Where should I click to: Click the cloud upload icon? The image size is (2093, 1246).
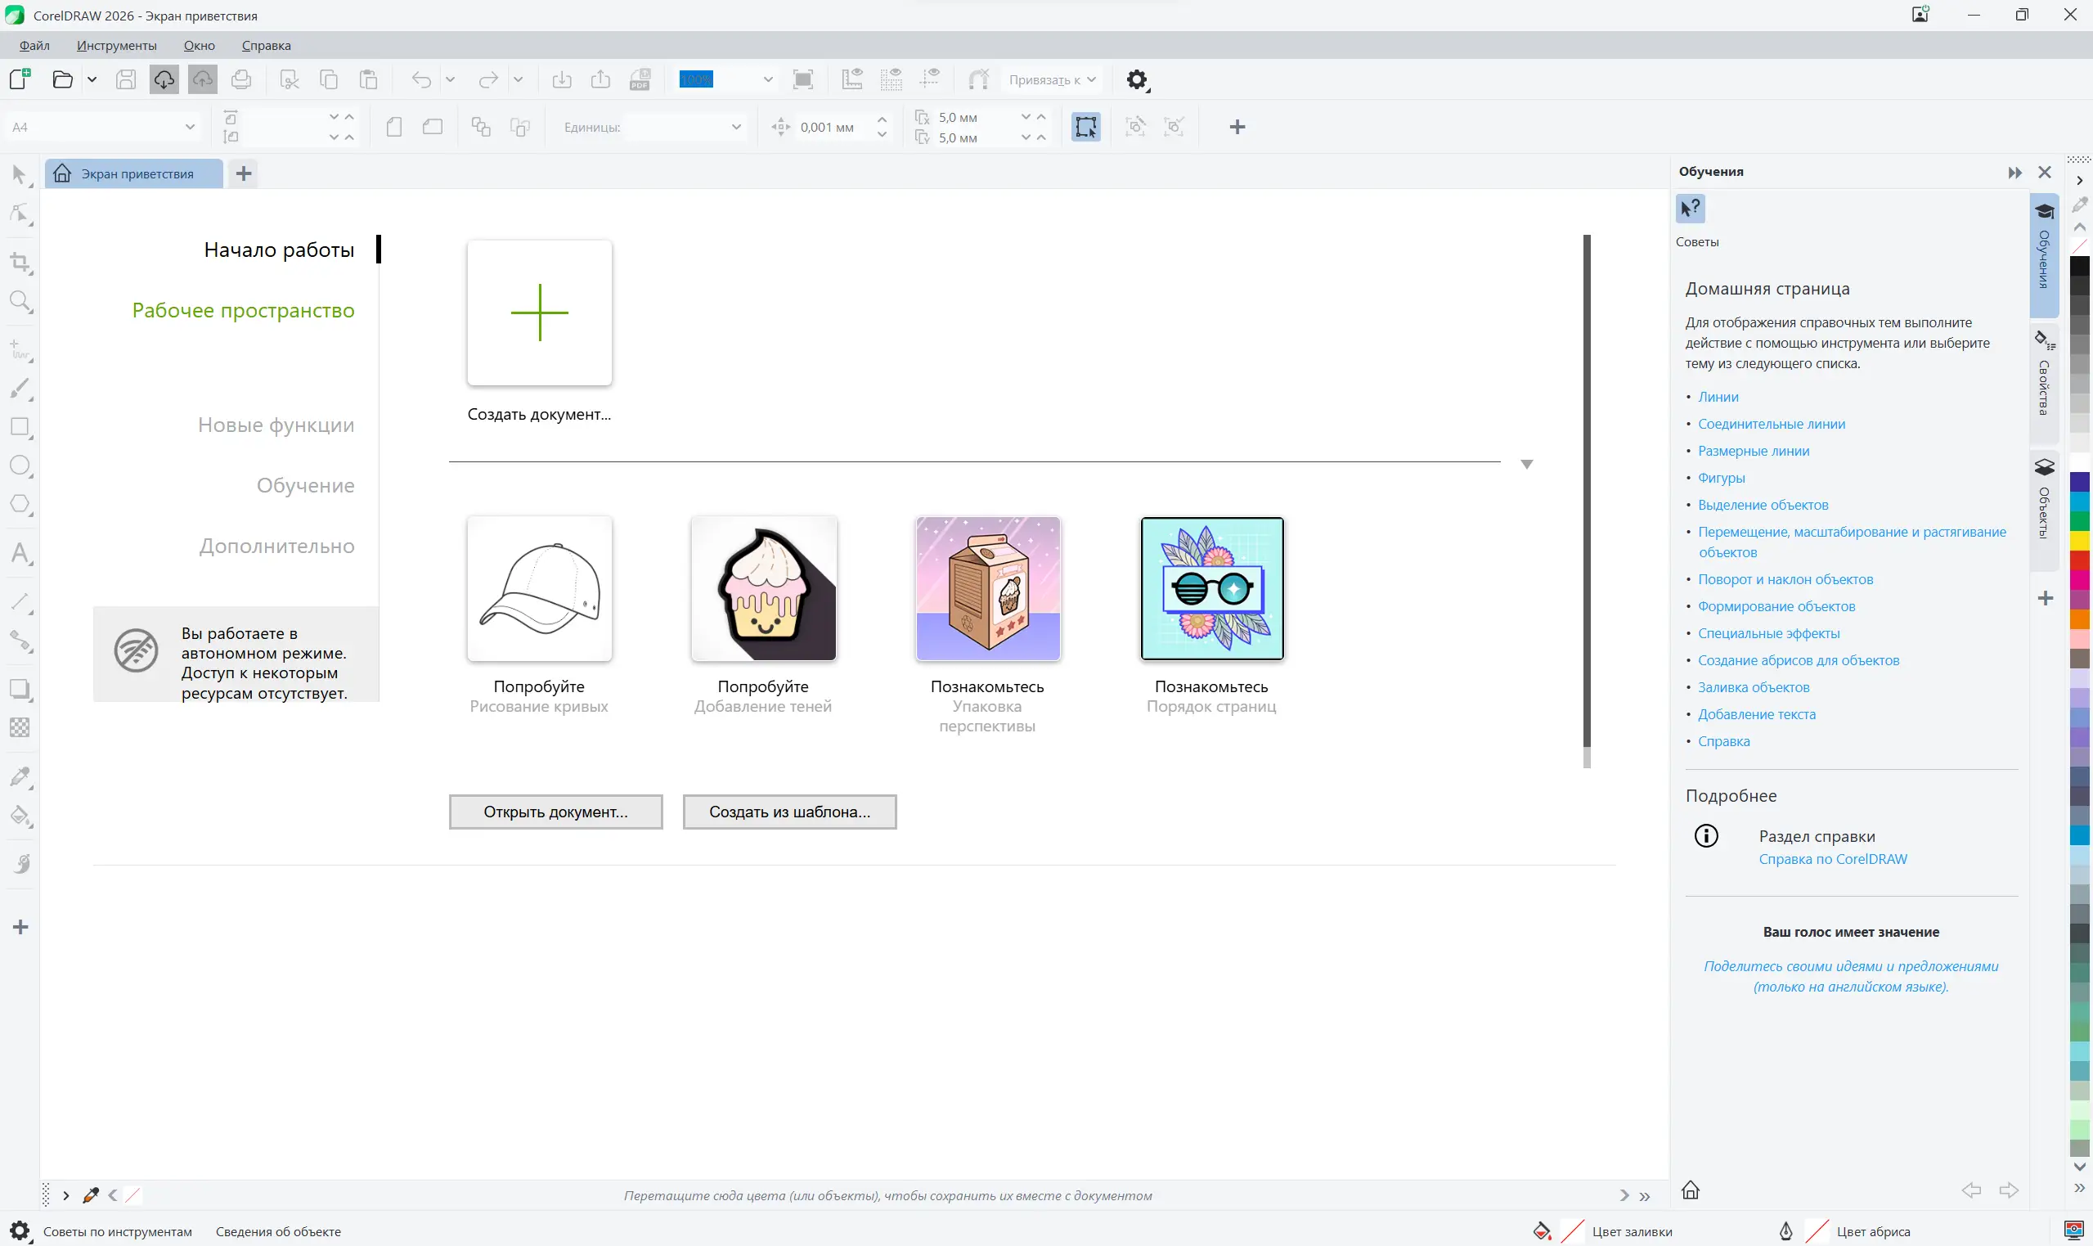pyautogui.click(x=202, y=79)
